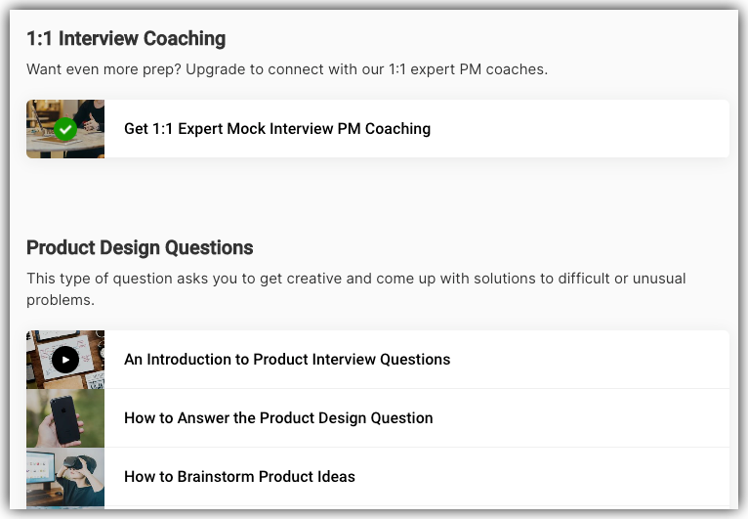This screenshot has width=748, height=519.
Task: Click the 1:1 Interview Coaching section heading
Action: (126, 39)
